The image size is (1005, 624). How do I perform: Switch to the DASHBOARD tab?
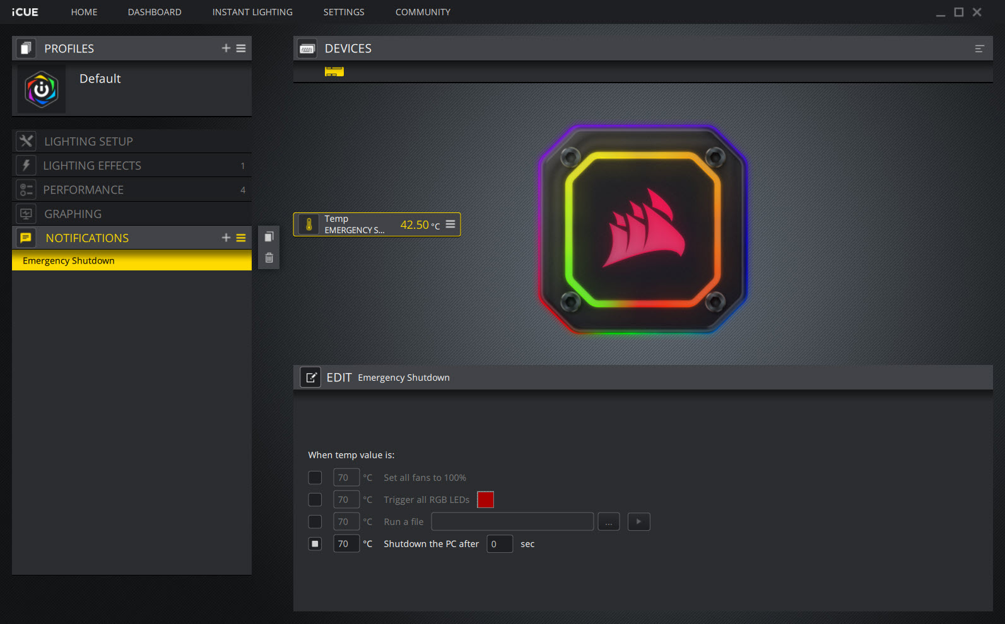point(155,12)
